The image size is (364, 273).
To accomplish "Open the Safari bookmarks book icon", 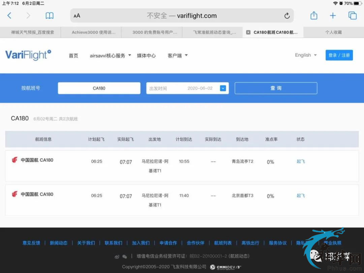I will [50, 16].
